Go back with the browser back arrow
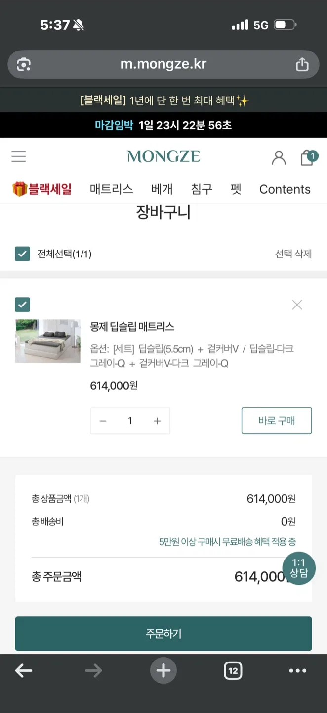This screenshot has width=327, height=713. tap(24, 671)
